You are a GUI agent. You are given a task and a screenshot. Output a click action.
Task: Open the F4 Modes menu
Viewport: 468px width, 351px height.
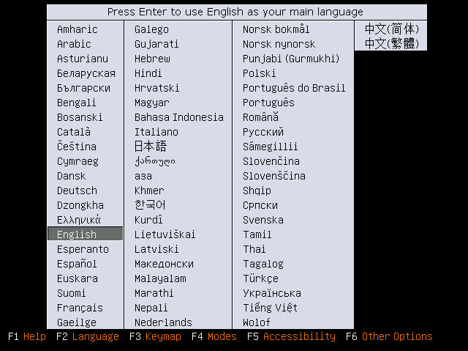[x=214, y=336]
